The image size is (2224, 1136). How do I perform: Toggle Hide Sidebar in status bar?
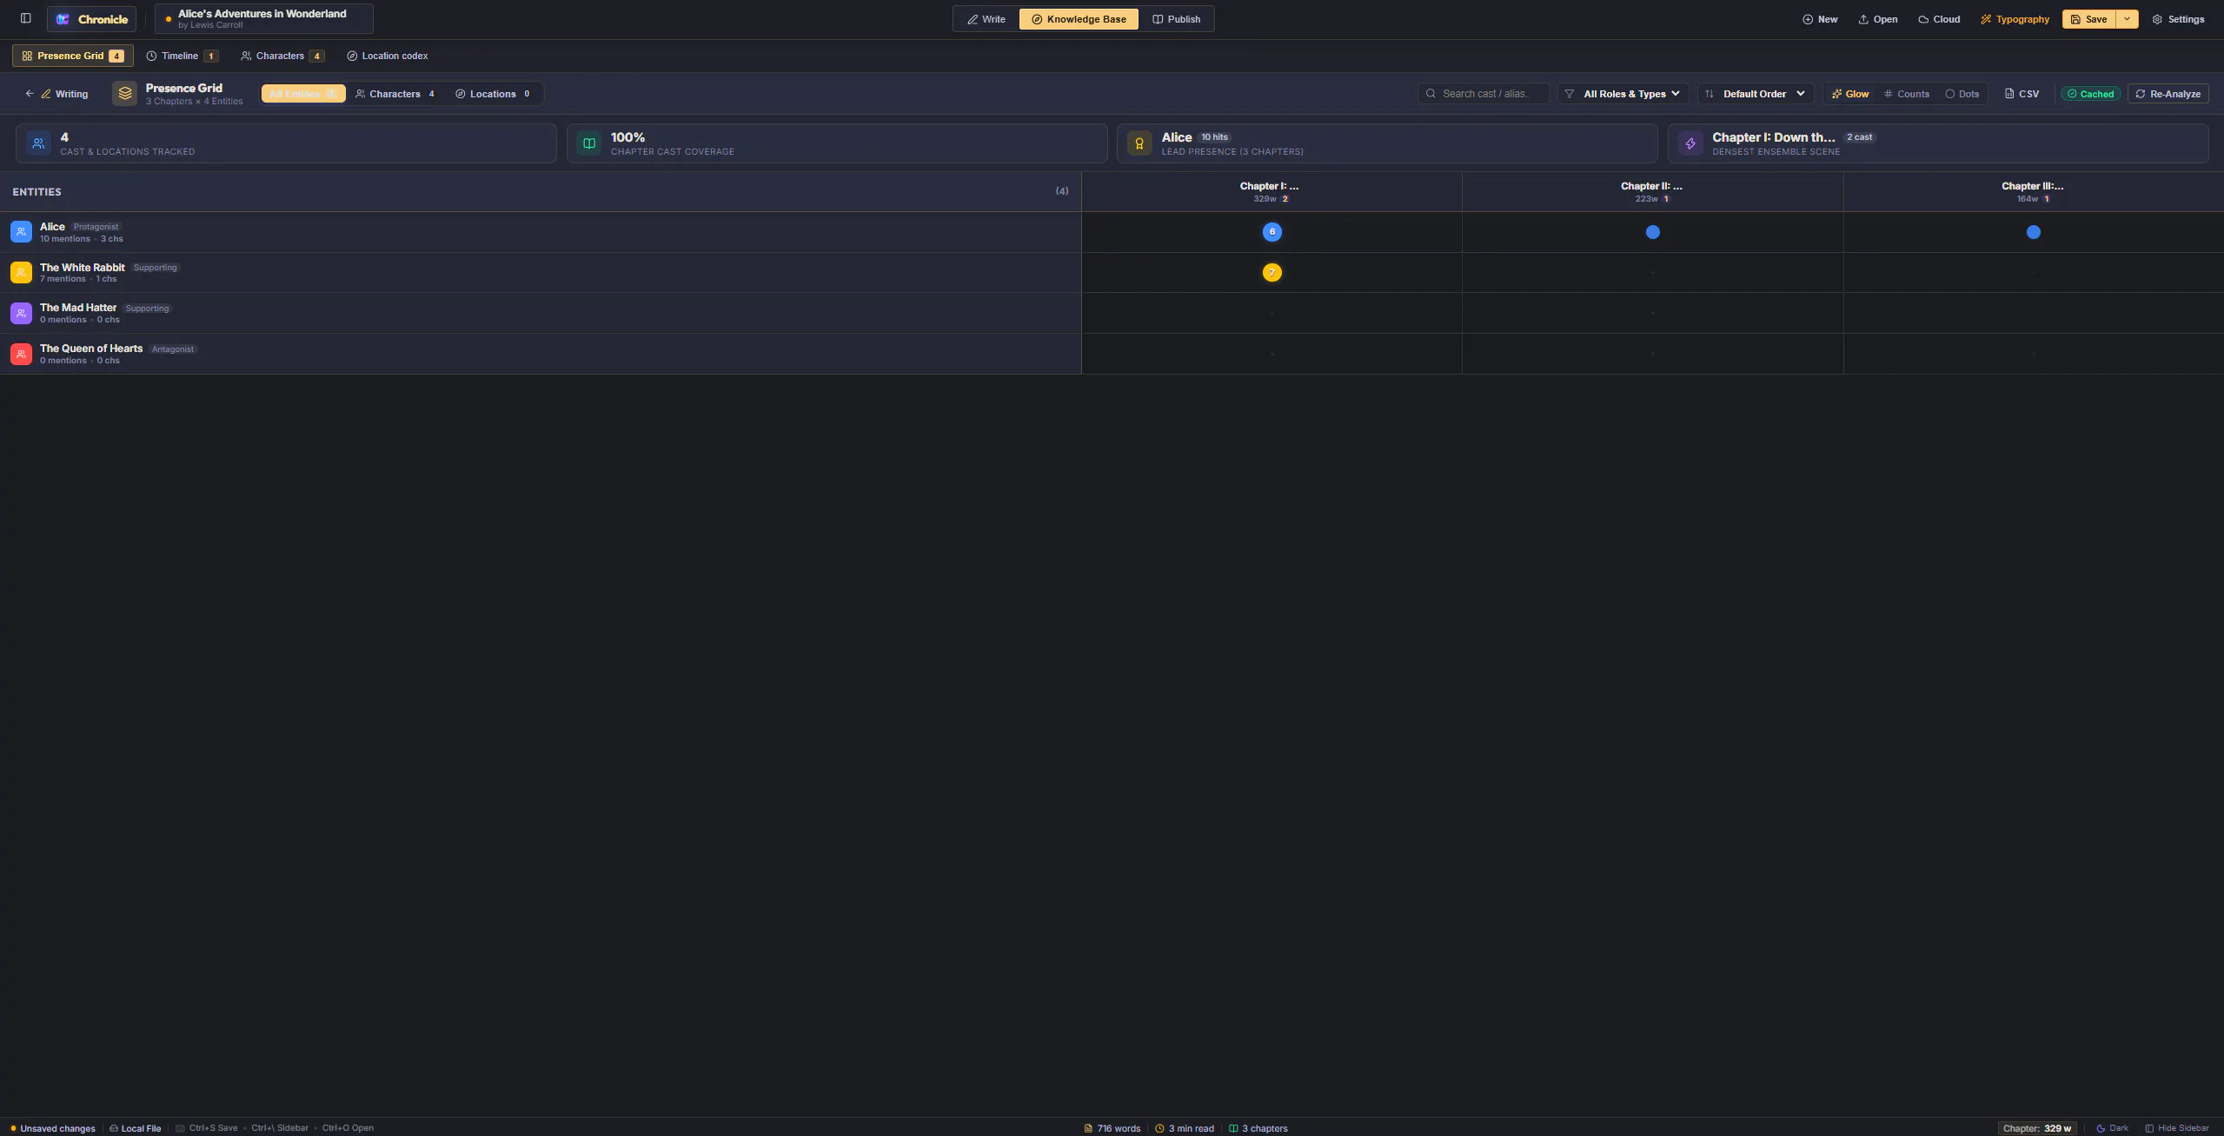pyautogui.click(x=2176, y=1128)
